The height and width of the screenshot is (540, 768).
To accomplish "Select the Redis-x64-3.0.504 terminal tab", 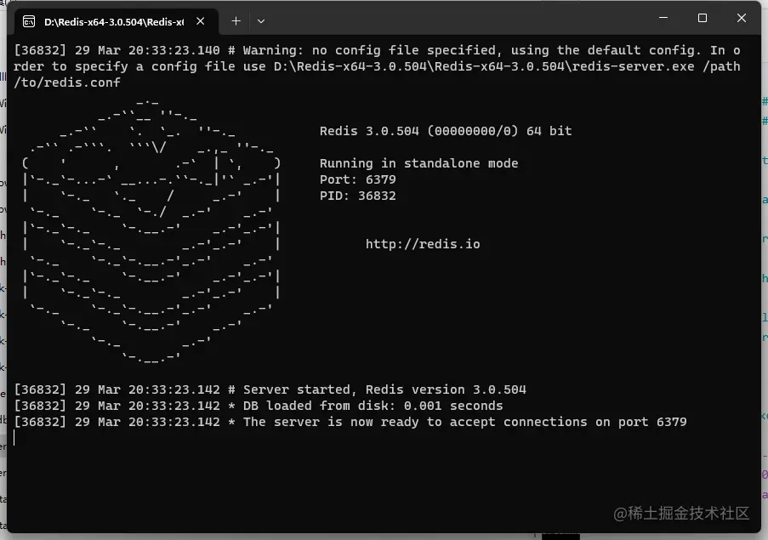I will 116,21.
